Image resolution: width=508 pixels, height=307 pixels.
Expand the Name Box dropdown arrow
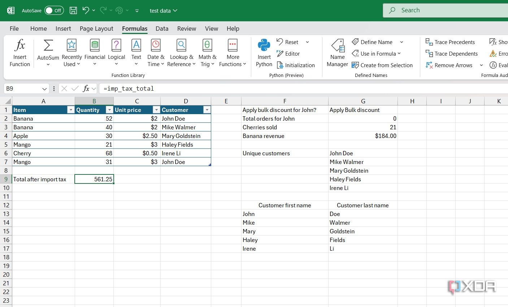tap(44, 89)
